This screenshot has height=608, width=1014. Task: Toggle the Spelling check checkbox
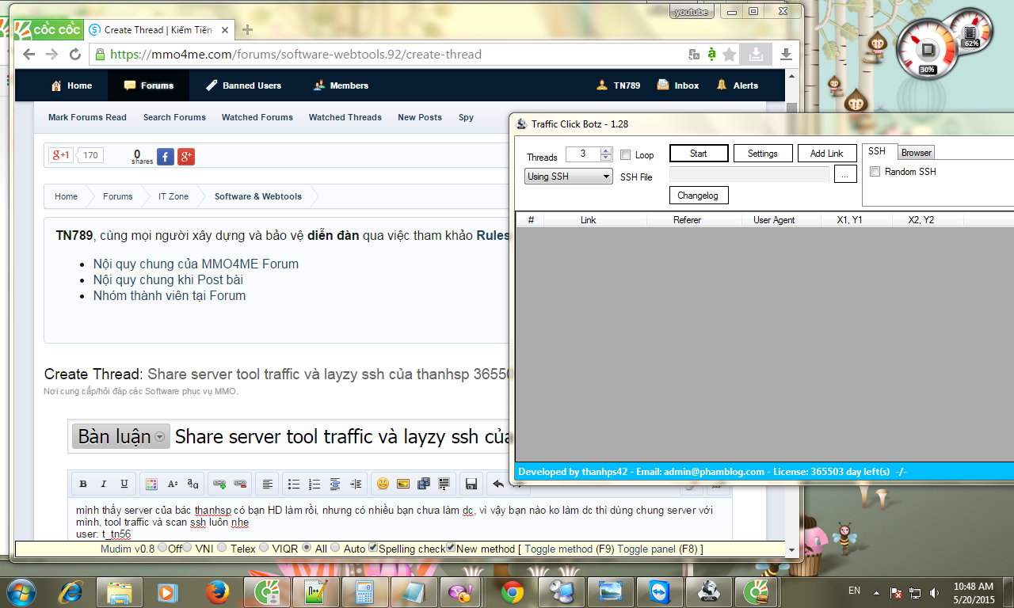373,548
